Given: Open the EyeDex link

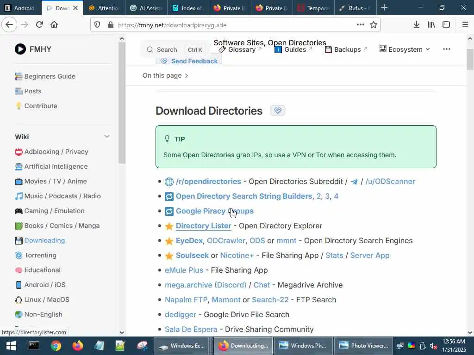Looking at the screenshot, I should [x=189, y=240].
